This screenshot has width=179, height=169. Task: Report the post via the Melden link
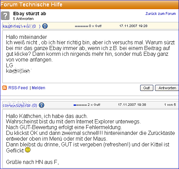click(x=39, y=88)
